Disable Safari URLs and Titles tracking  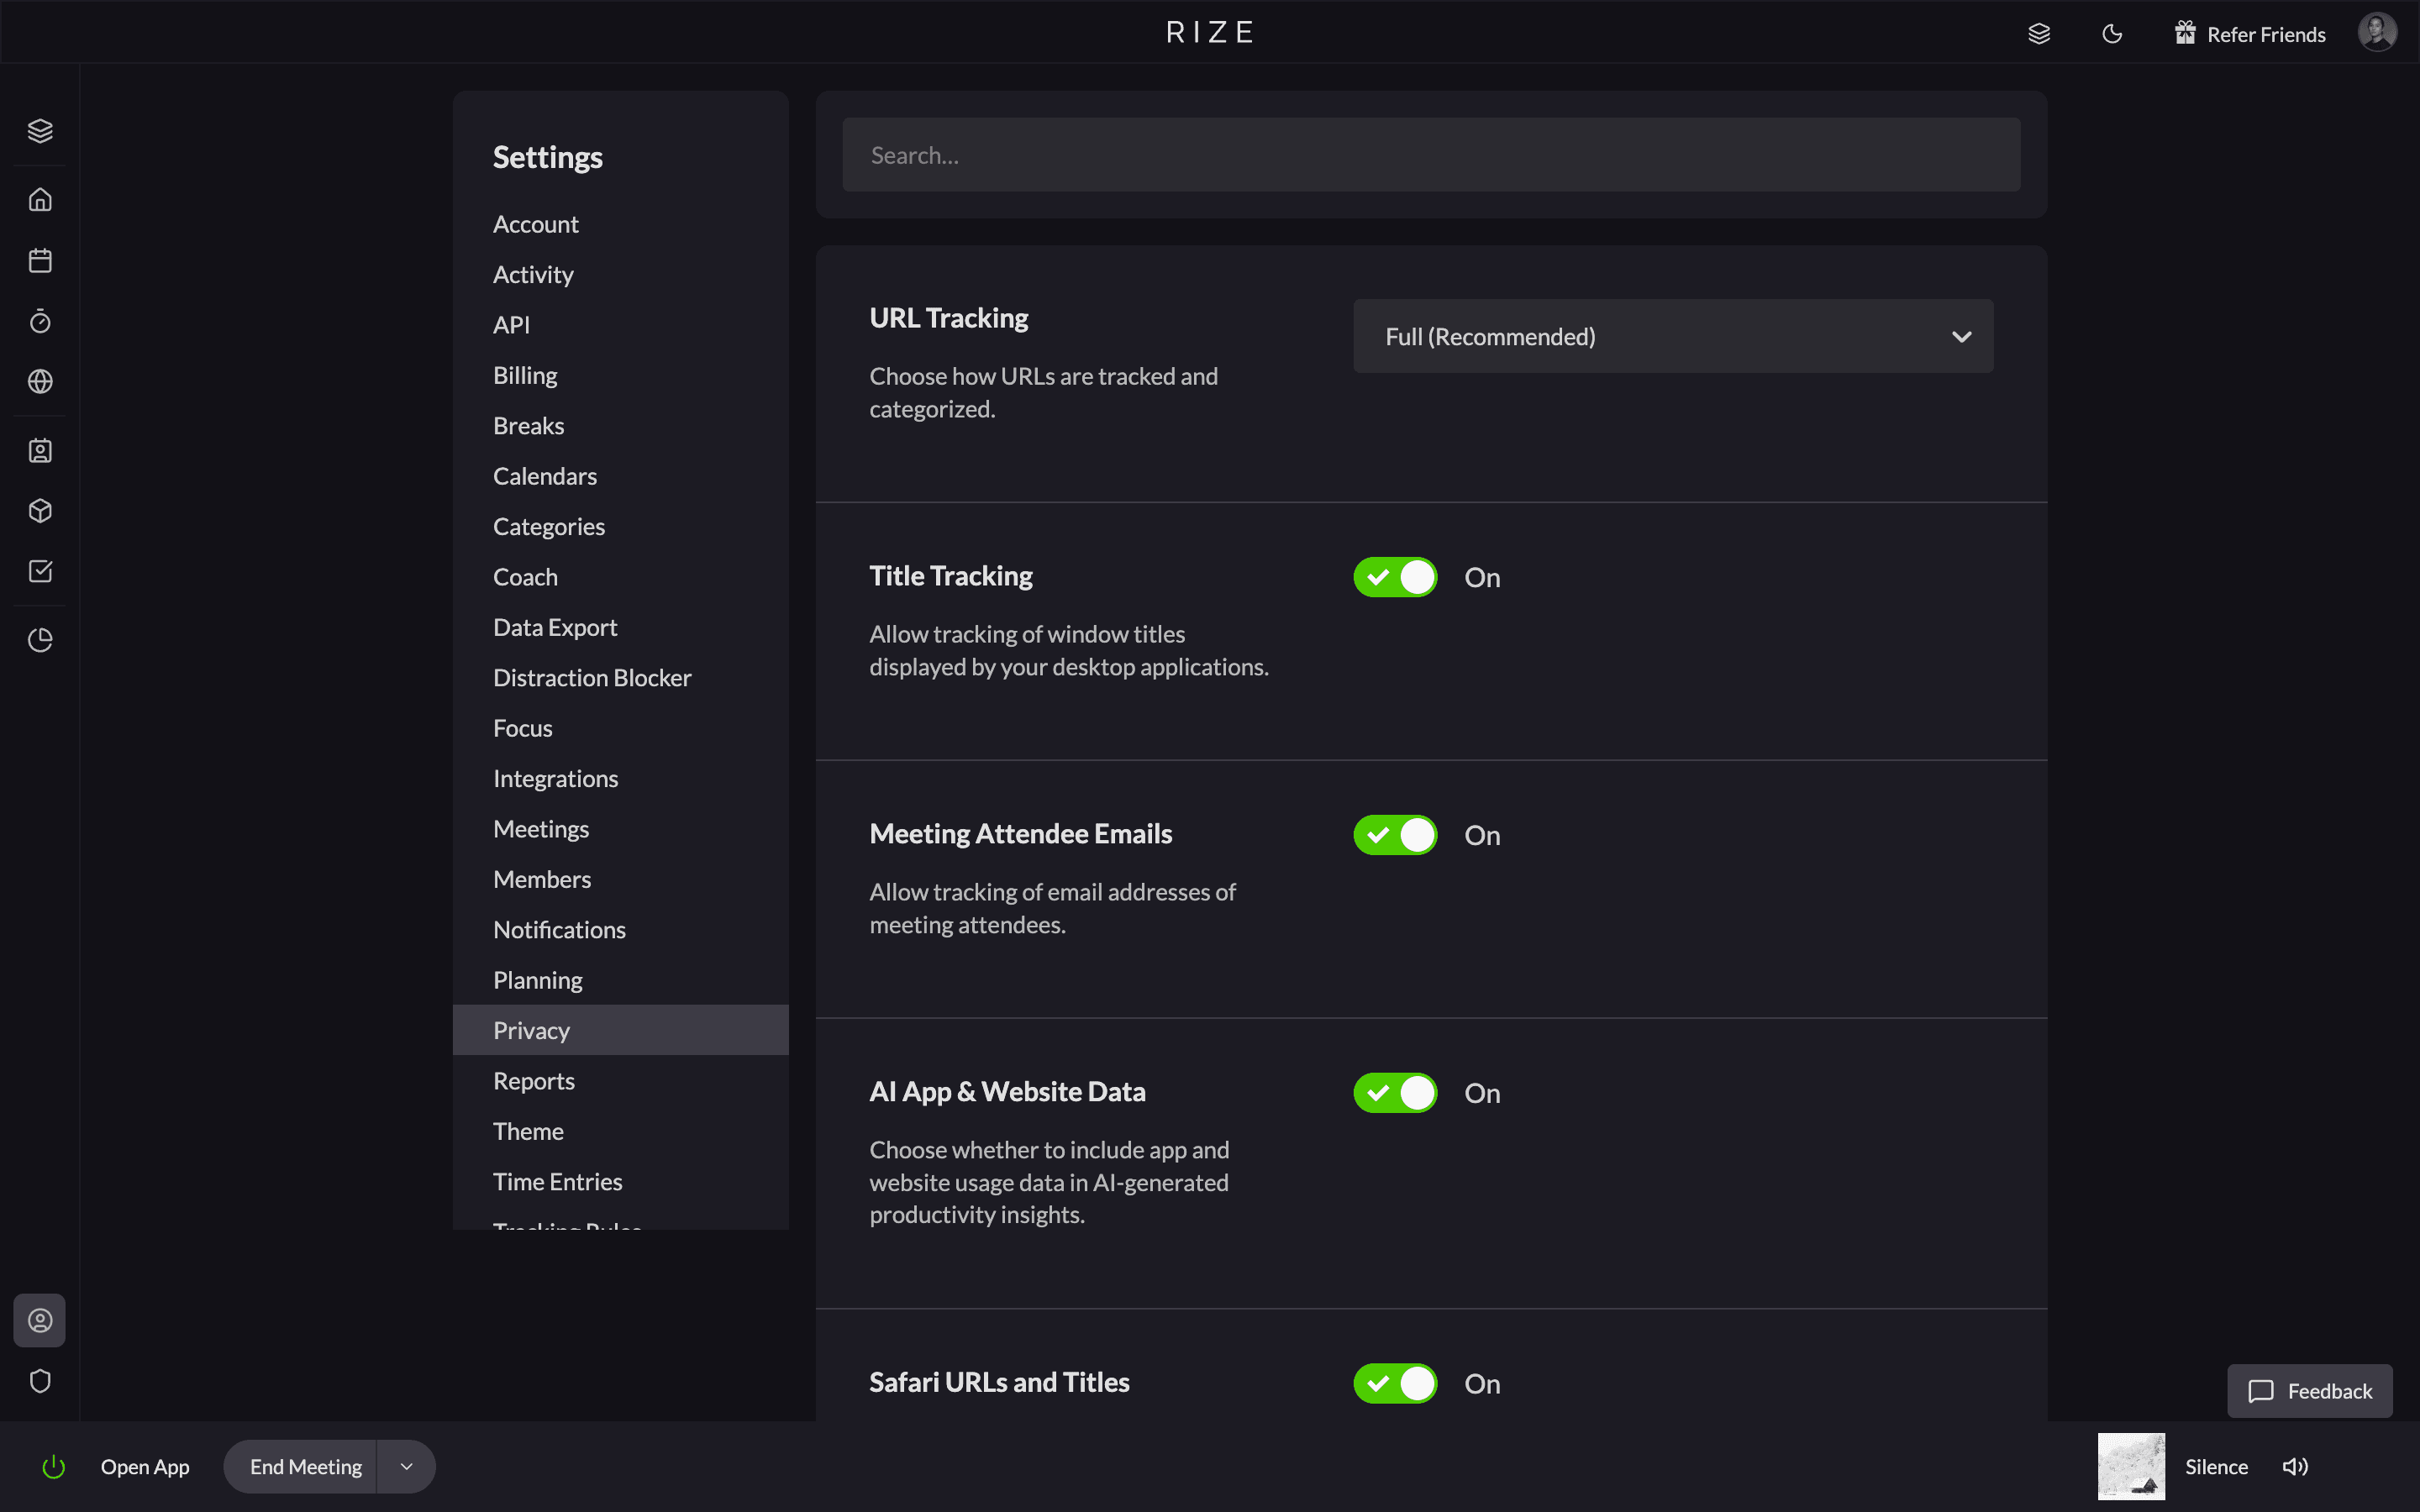[x=1394, y=1383]
